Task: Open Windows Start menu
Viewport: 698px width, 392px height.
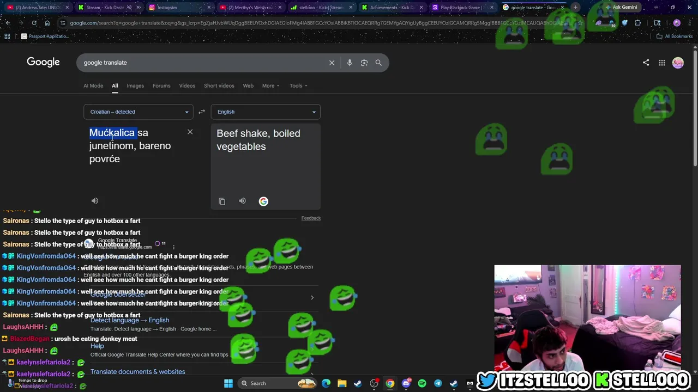Action: pyautogui.click(x=228, y=383)
